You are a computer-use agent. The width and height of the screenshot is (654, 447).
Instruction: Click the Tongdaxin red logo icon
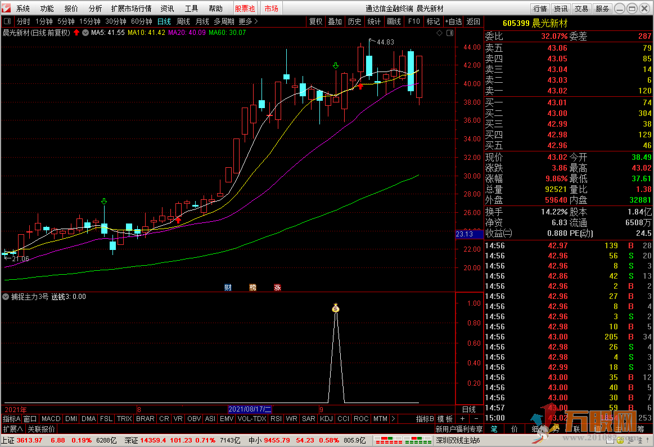6,8
